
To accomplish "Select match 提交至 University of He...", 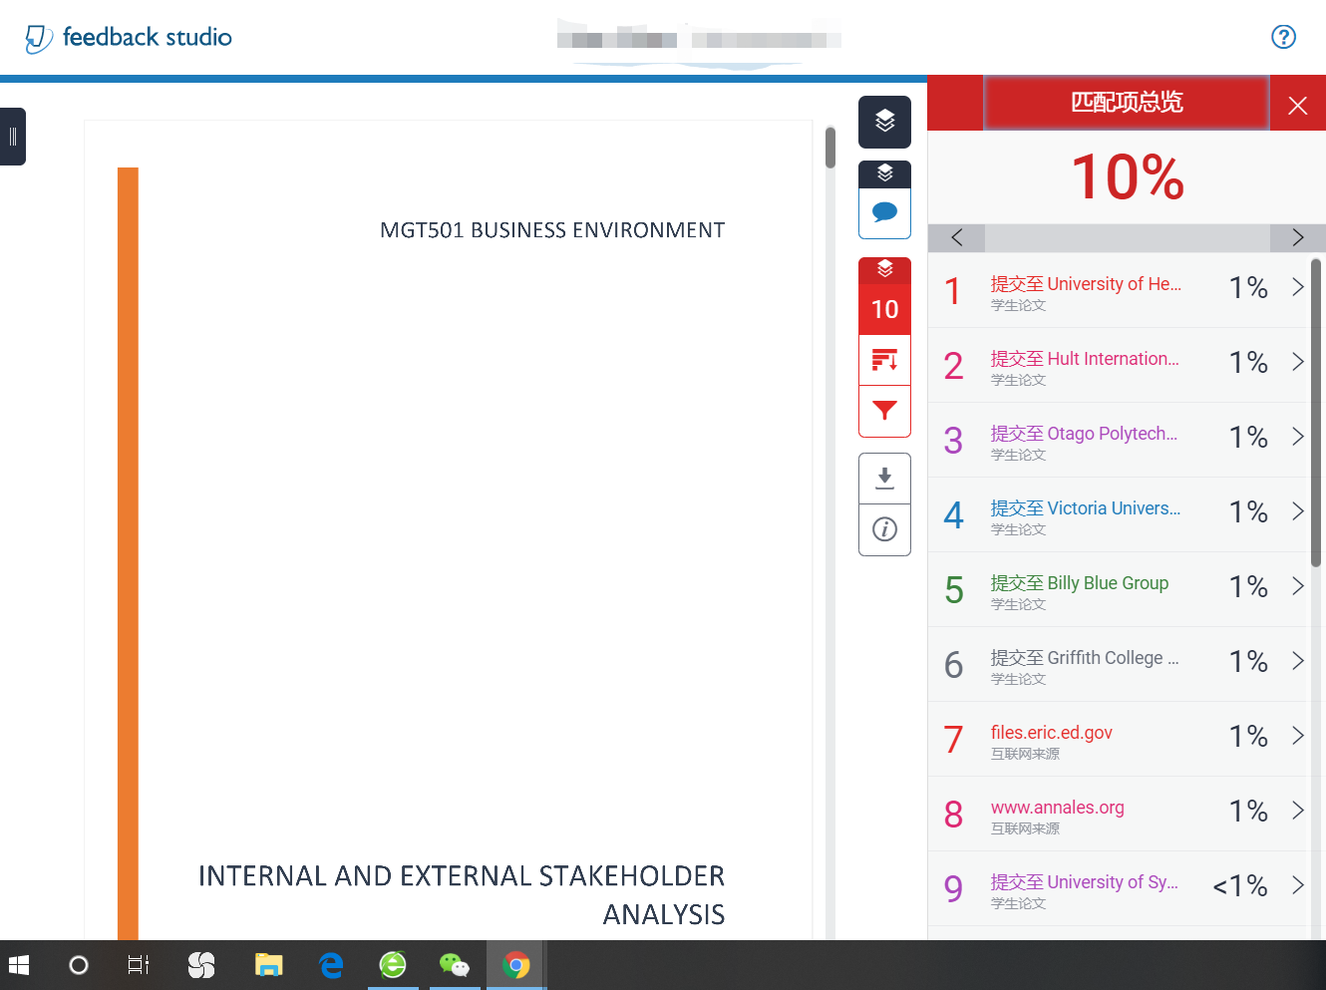I will (x=1086, y=284).
